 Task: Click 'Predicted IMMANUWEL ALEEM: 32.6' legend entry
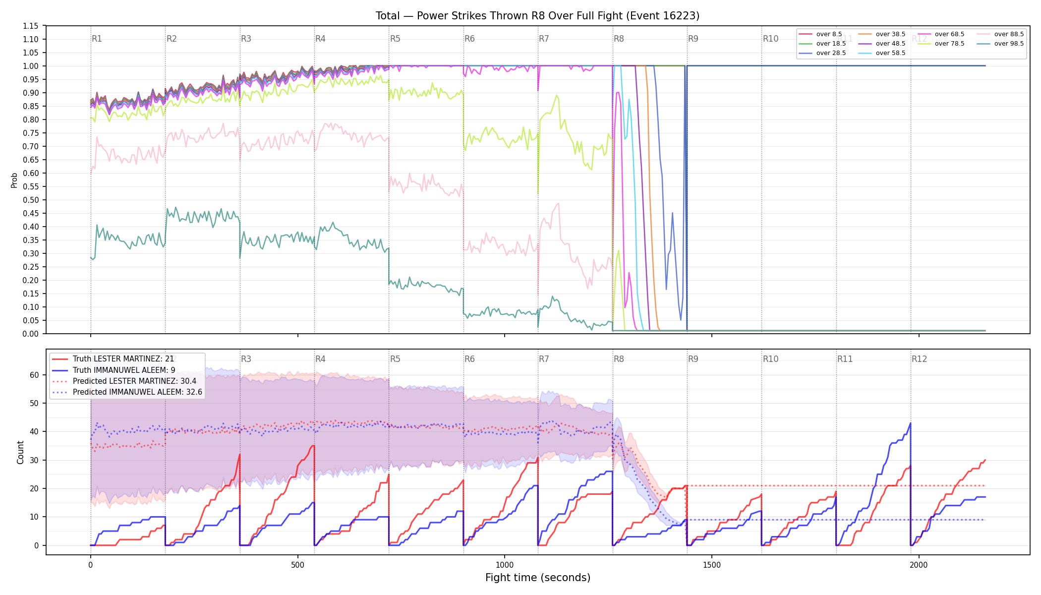tap(137, 392)
